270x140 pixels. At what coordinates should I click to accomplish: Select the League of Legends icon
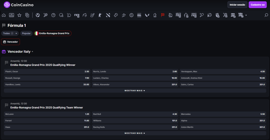[x=171, y=15]
